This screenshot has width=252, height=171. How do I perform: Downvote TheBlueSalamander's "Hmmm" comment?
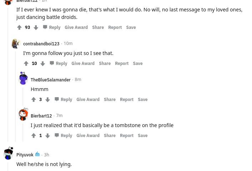coord(47,100)
